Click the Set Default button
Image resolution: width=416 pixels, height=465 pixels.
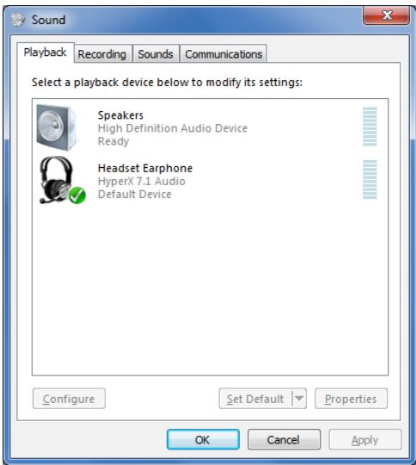pyautogui.click(x=255, y=399)
